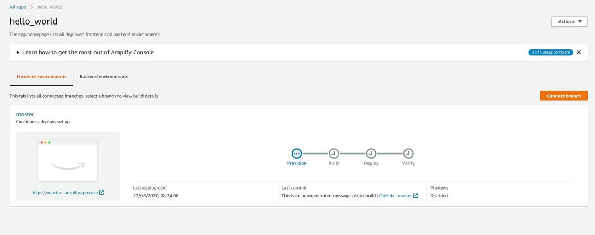Viewport: 595px width, 235px height.
Task: Click the app preview thumbnail
Action: [x=67, y=160]
